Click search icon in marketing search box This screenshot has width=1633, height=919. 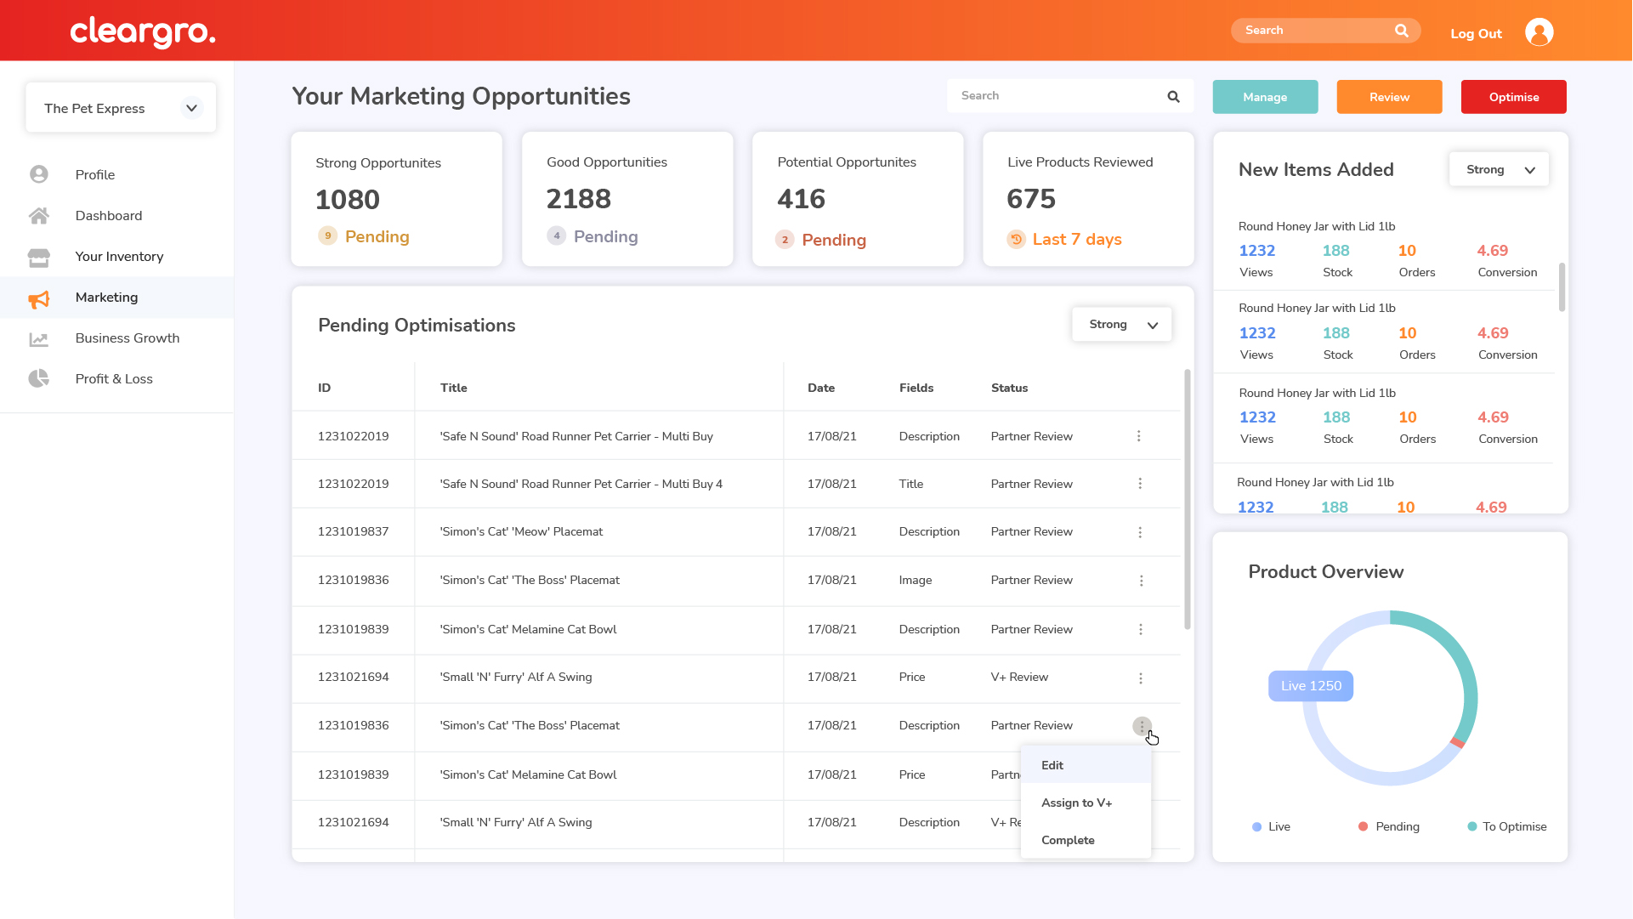[x=1173, y=97]
